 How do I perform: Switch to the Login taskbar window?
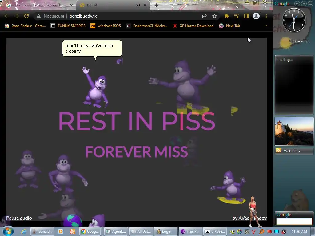(166, 231)
